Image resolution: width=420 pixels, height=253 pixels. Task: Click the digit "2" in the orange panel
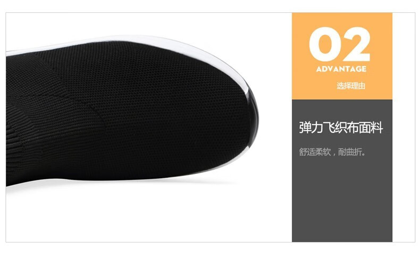pos(356,44)
